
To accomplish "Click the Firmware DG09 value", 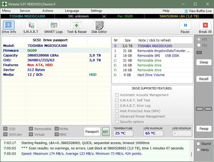I will pyautogui.click(x=32, y=51).
